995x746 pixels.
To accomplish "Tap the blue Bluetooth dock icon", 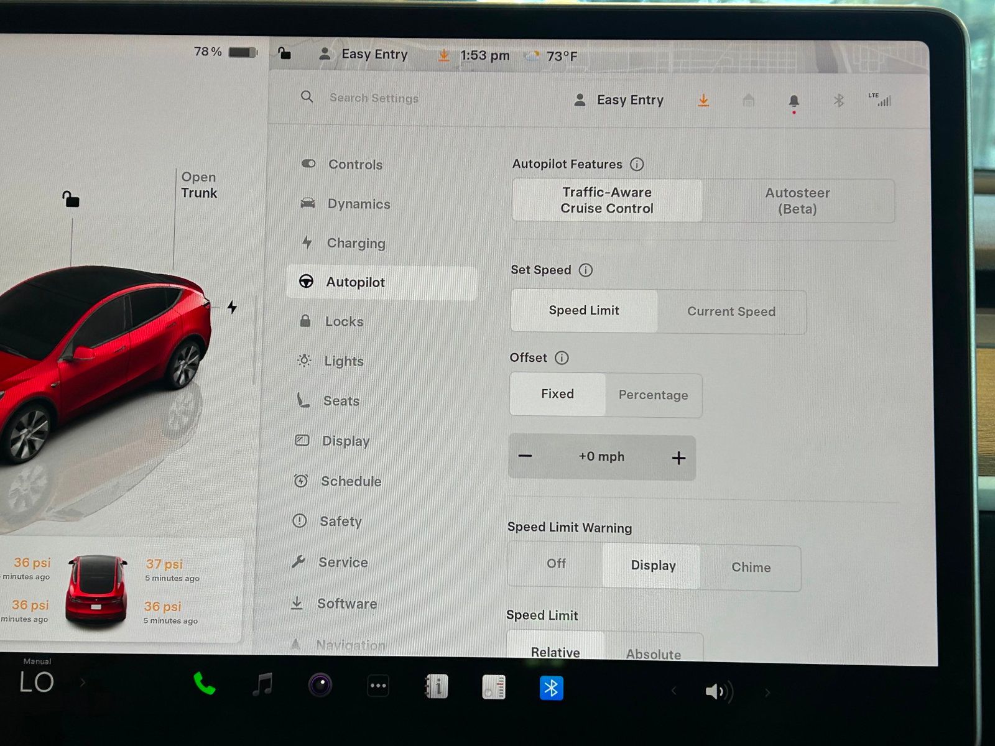I will coord(551,688).
